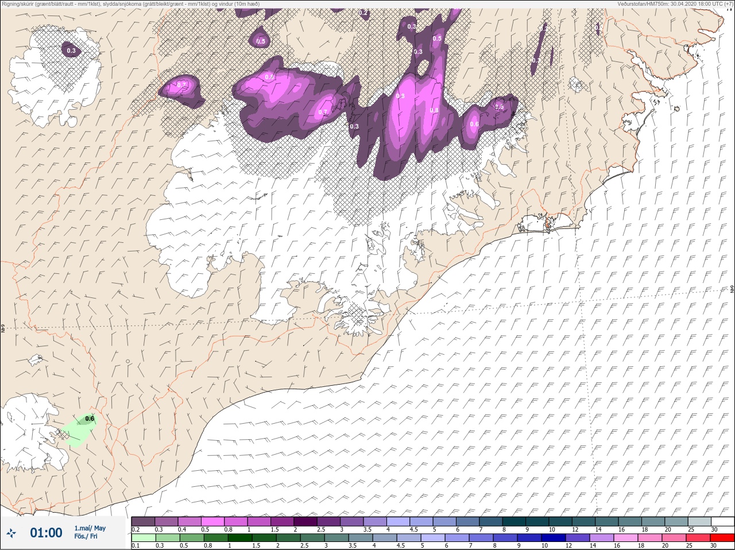This screenshot has height=550, width=735.
Task: Select top legend swatch between 0.2 and 0.3
Action: (x=143, y=521)
